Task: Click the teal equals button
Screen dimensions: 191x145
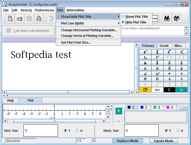Action: tap(182, 90)
